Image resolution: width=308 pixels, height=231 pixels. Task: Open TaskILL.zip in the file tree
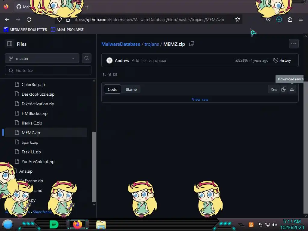[x=31, y=152]
